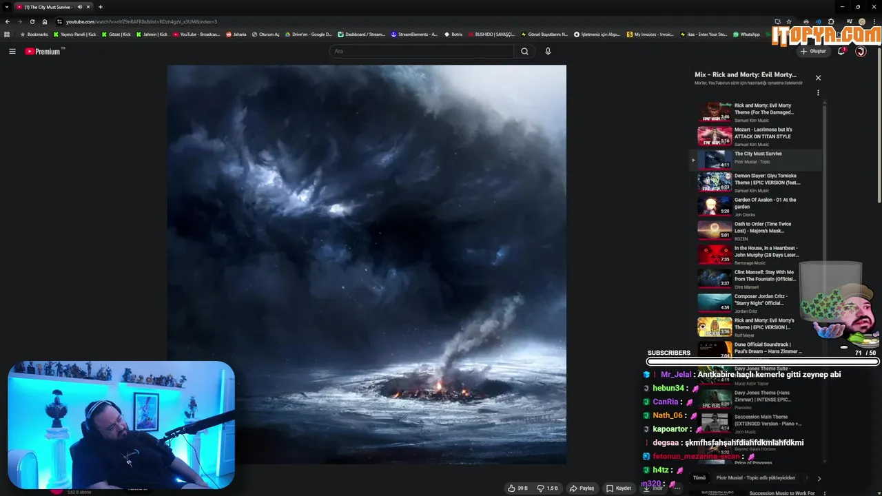Viewport: 882px width, 496px height.
Task: Go to YouTube Premium home logo
Action: click(x=44, y=51)
